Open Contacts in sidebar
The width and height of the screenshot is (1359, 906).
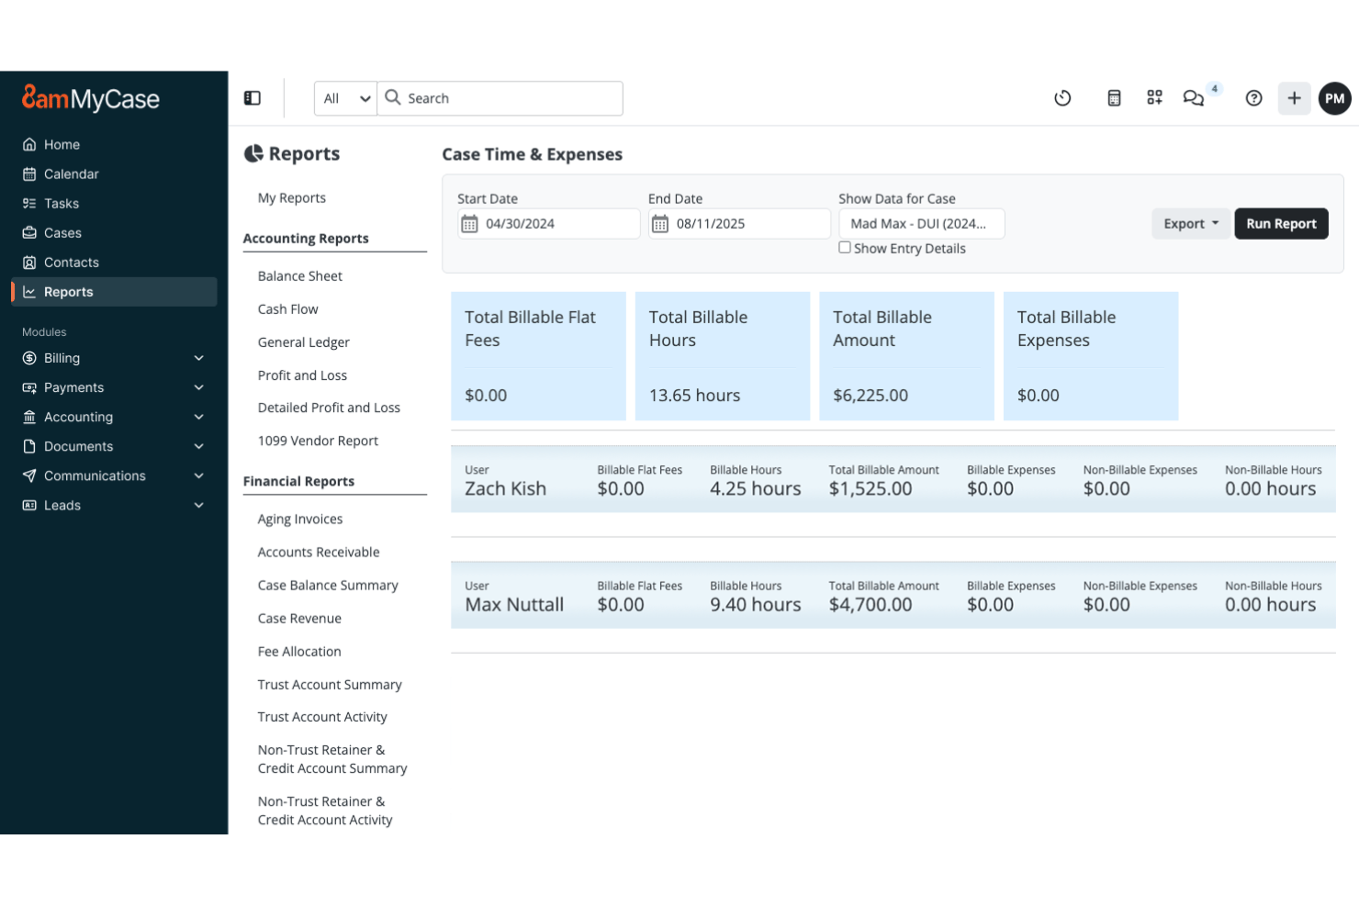tap(114, 262)
